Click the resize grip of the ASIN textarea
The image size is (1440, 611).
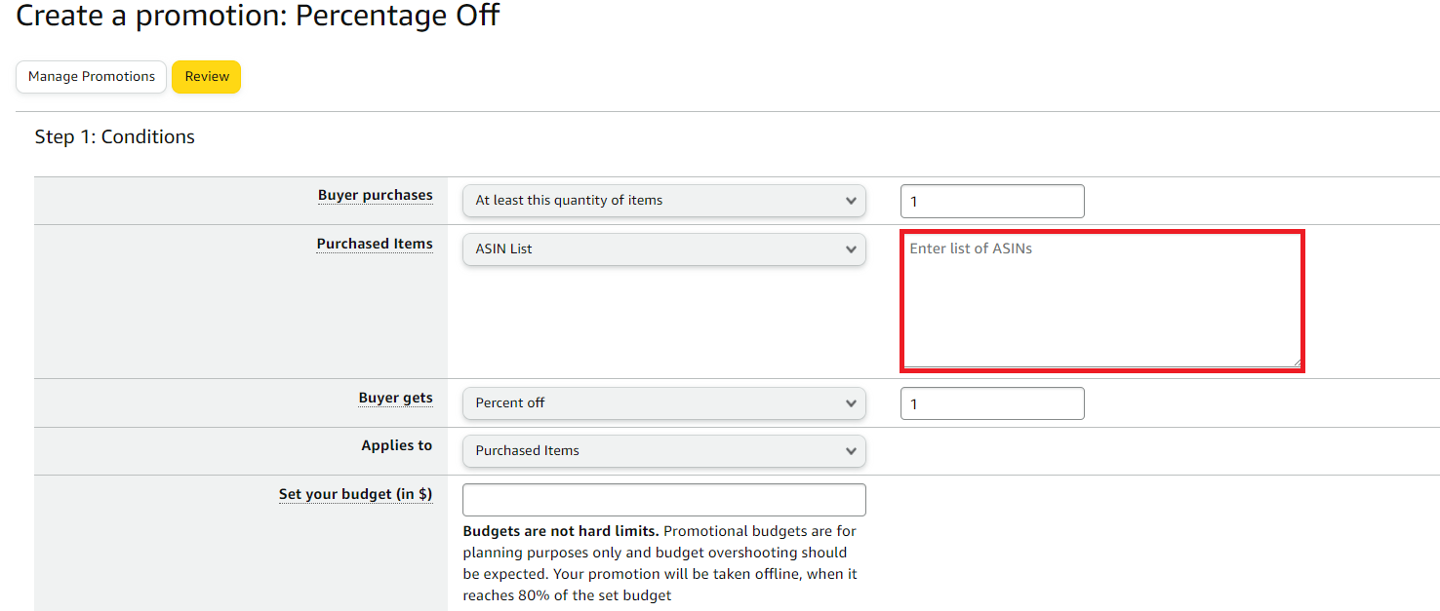click(x=1296, y=362)
